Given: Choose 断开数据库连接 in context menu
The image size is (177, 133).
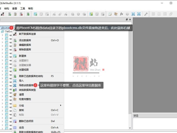Looking at the screenshot, I should (x=38, y=34).
